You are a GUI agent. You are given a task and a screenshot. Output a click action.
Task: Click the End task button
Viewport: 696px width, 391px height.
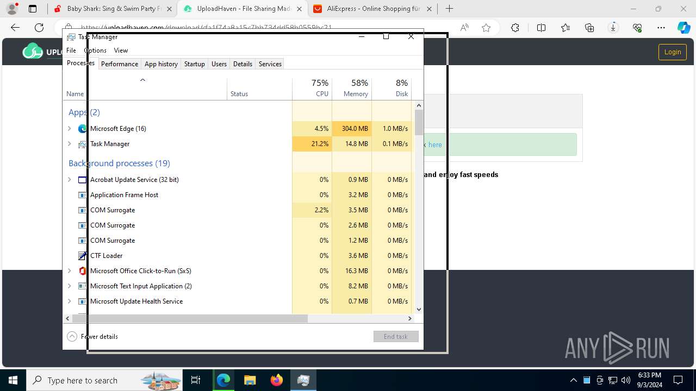[396, 337]
